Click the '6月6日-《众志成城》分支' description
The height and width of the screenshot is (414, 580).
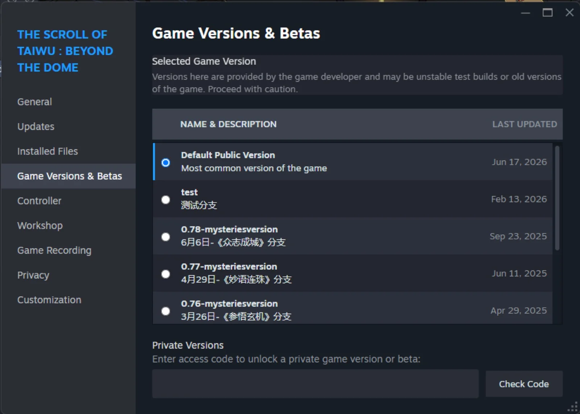233,242
